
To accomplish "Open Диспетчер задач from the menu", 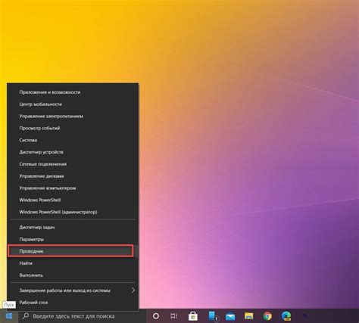I will [73, 227].
